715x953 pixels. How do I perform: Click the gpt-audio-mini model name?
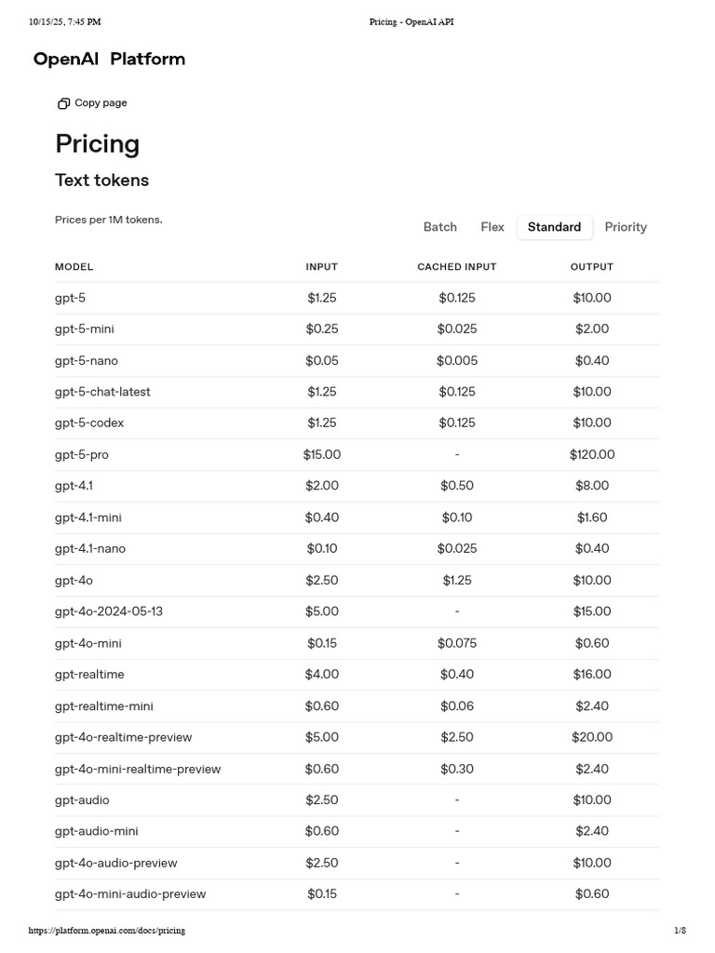[97, 831]
